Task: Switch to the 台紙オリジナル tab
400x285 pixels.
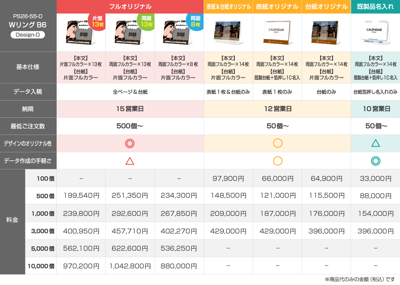Action: tap(326, 6)
